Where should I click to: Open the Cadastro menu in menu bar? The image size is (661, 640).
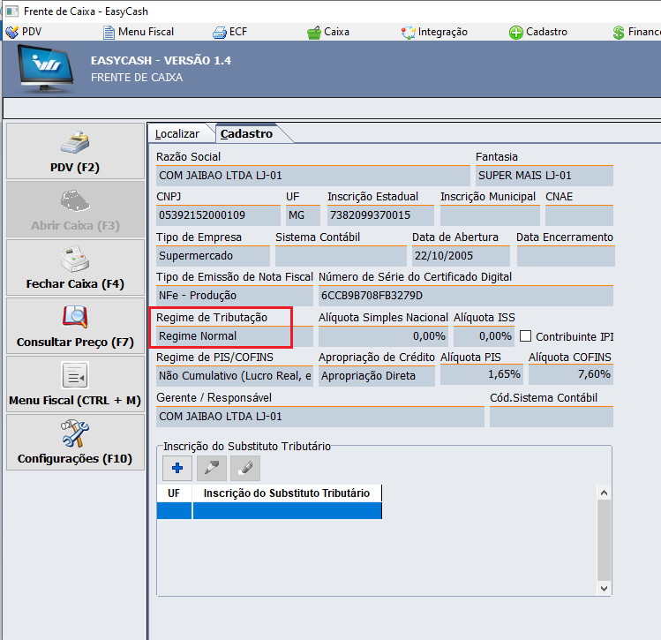537,32
